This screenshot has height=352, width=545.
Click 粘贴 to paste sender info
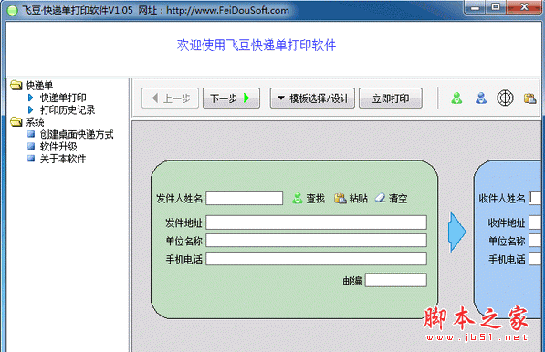click(x=351, y=198)
